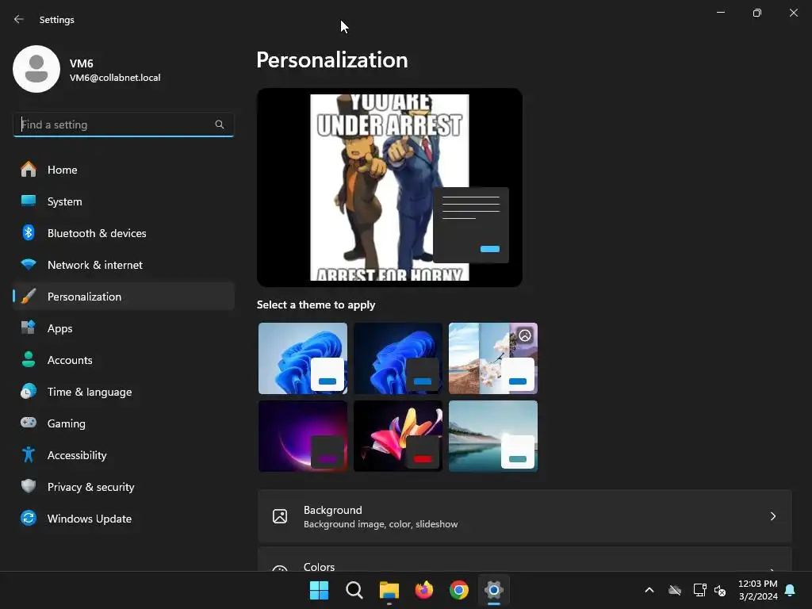Image resolution: width=812 pixels, height=609 pixels.
Task: Apply the purple glow theme
Action: click(x=303, y=436)
